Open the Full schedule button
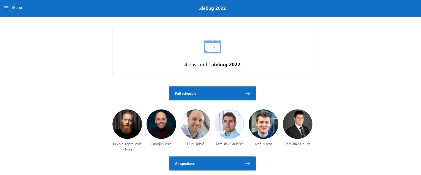 pyautogui.click(x=212, y=93)
